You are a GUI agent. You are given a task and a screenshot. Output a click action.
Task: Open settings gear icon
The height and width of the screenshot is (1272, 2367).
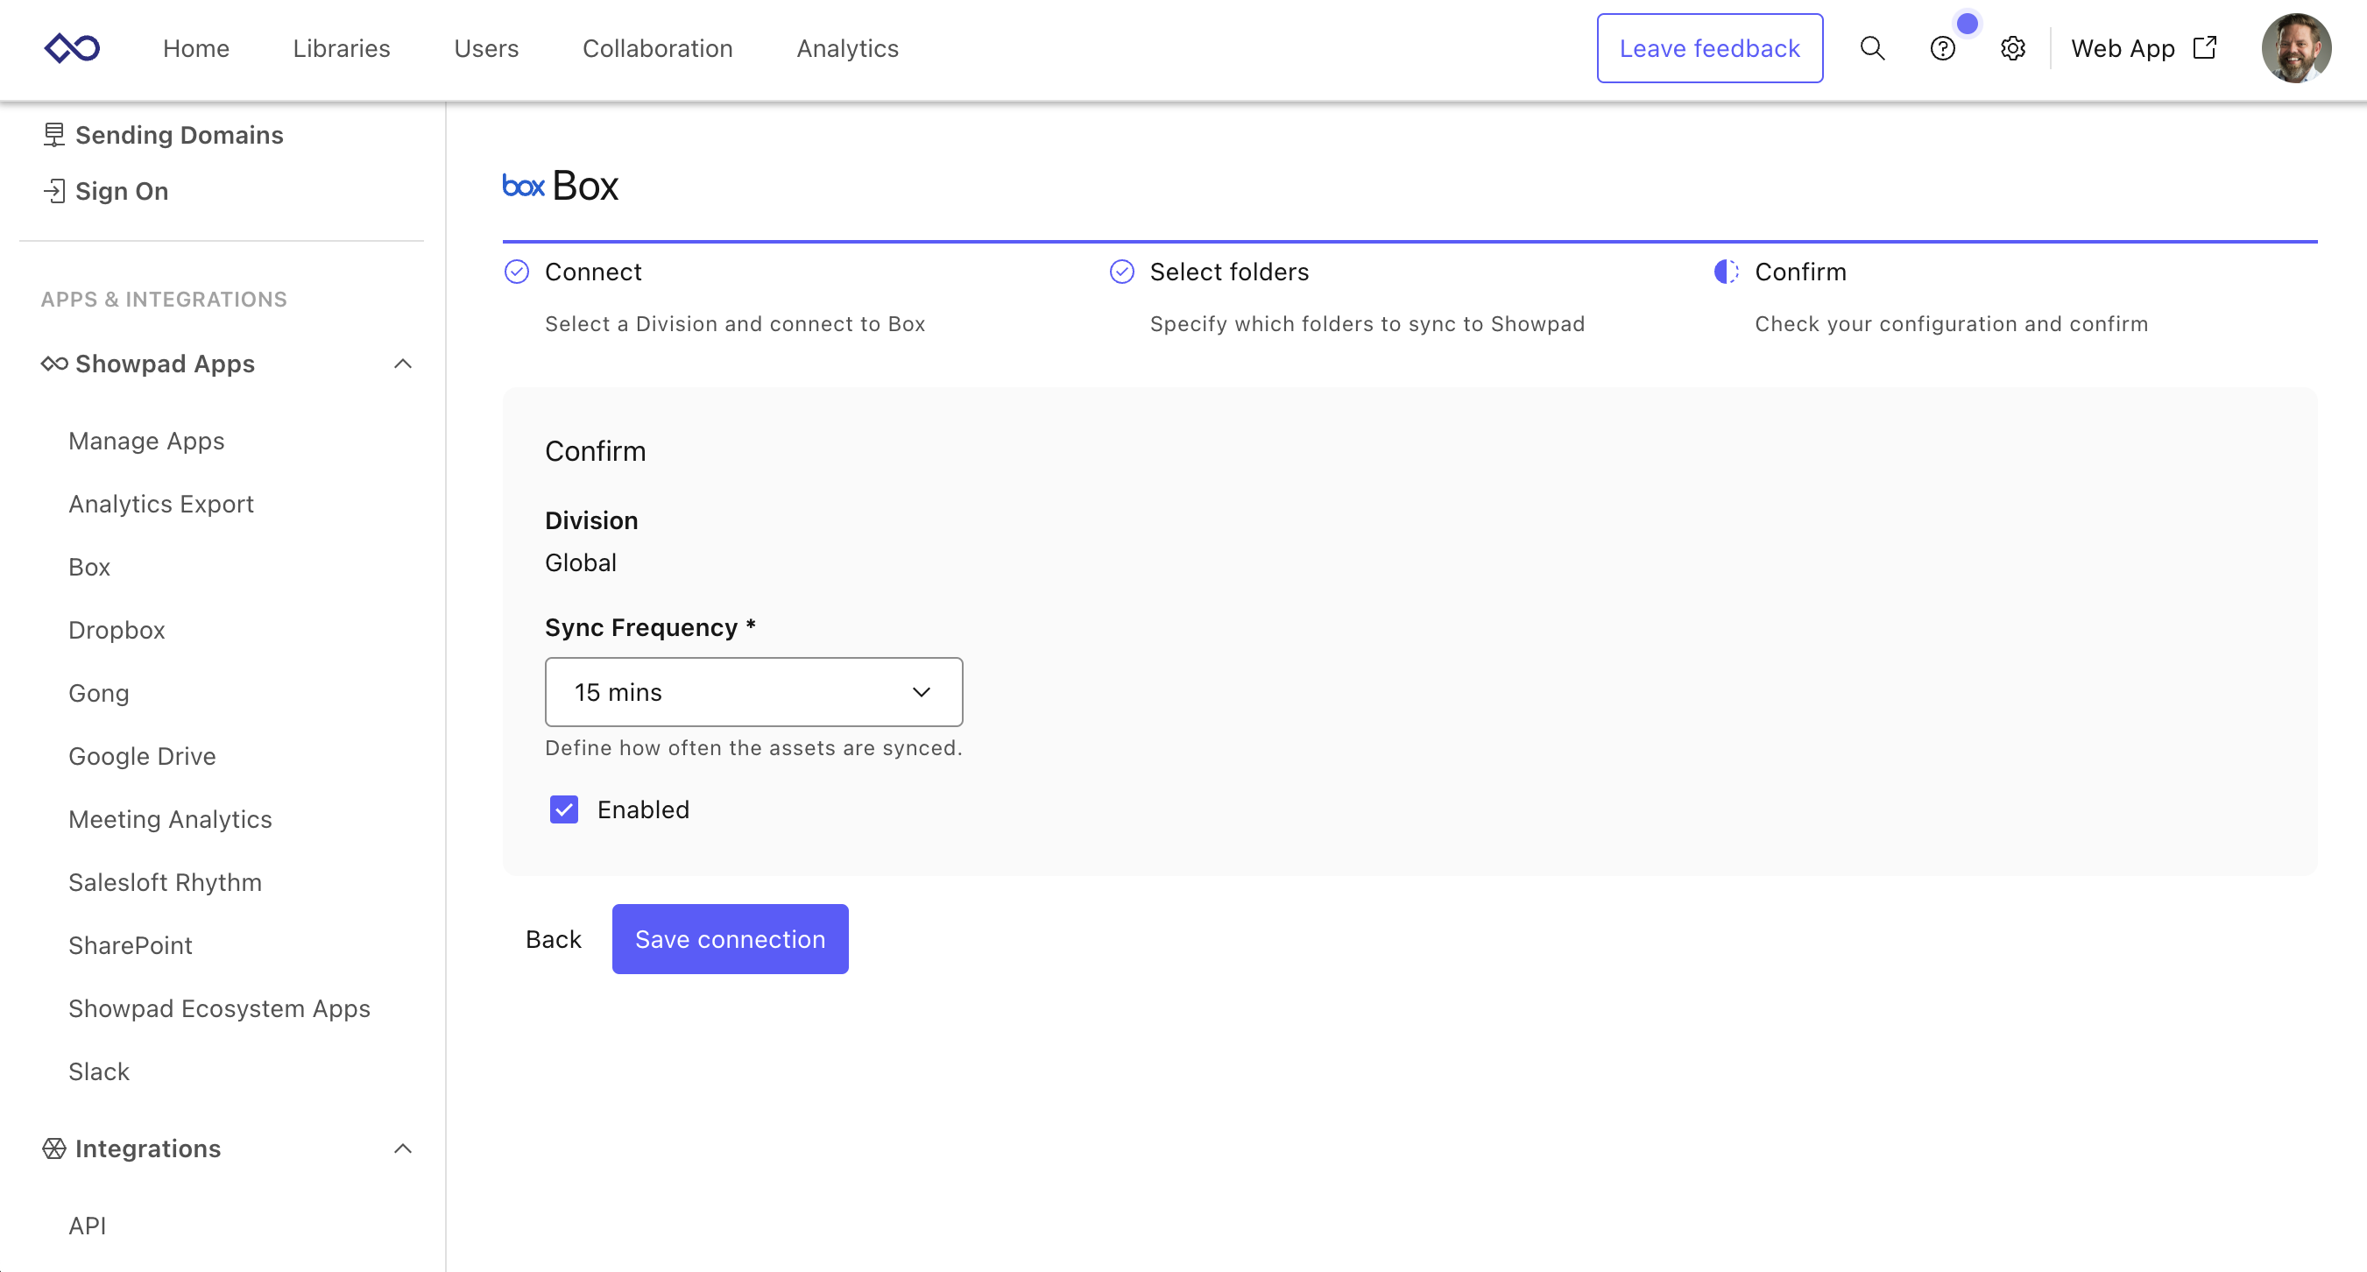coord(2012,48)
